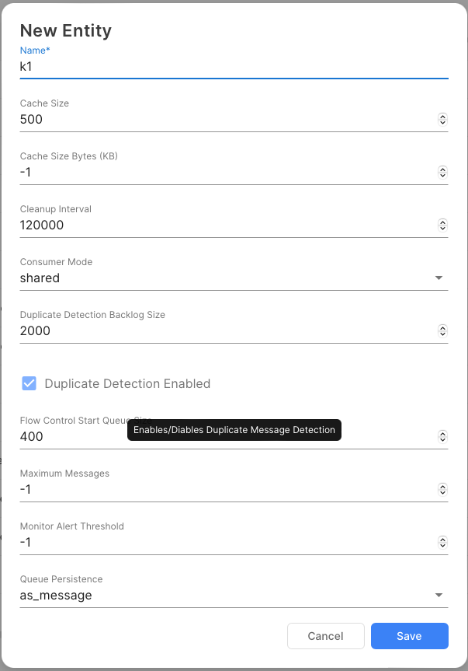This screenshot has height=671, width=468.
Task: Click the Monitor Alert Threshold spinner
Action: coord(442,542)
